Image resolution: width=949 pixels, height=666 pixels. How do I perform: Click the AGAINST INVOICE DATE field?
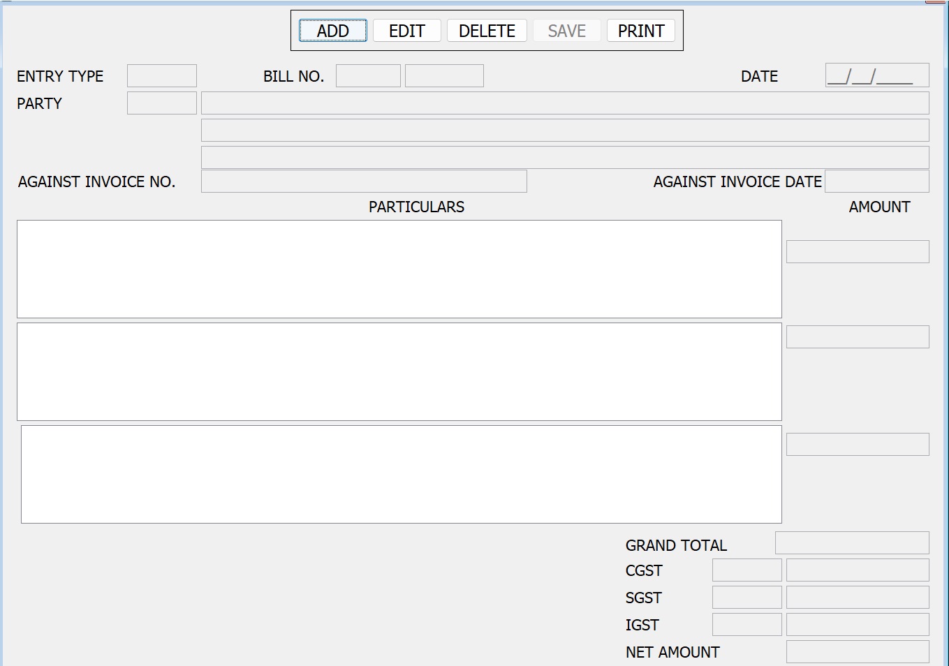[876, 182]
